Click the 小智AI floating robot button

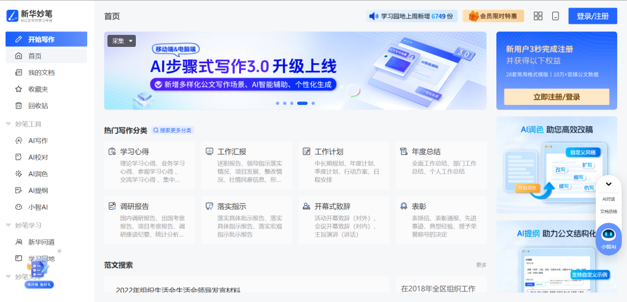tap(608, 238)
